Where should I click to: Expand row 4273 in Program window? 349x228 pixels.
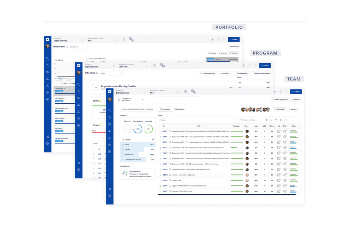94,154
